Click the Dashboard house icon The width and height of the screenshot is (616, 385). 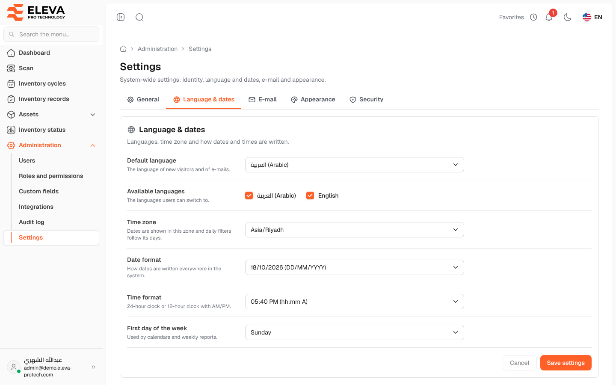tap(11, 53)
